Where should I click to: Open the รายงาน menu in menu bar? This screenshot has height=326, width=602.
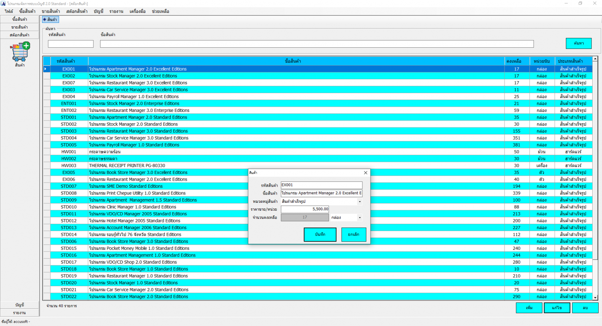point(116,11)
